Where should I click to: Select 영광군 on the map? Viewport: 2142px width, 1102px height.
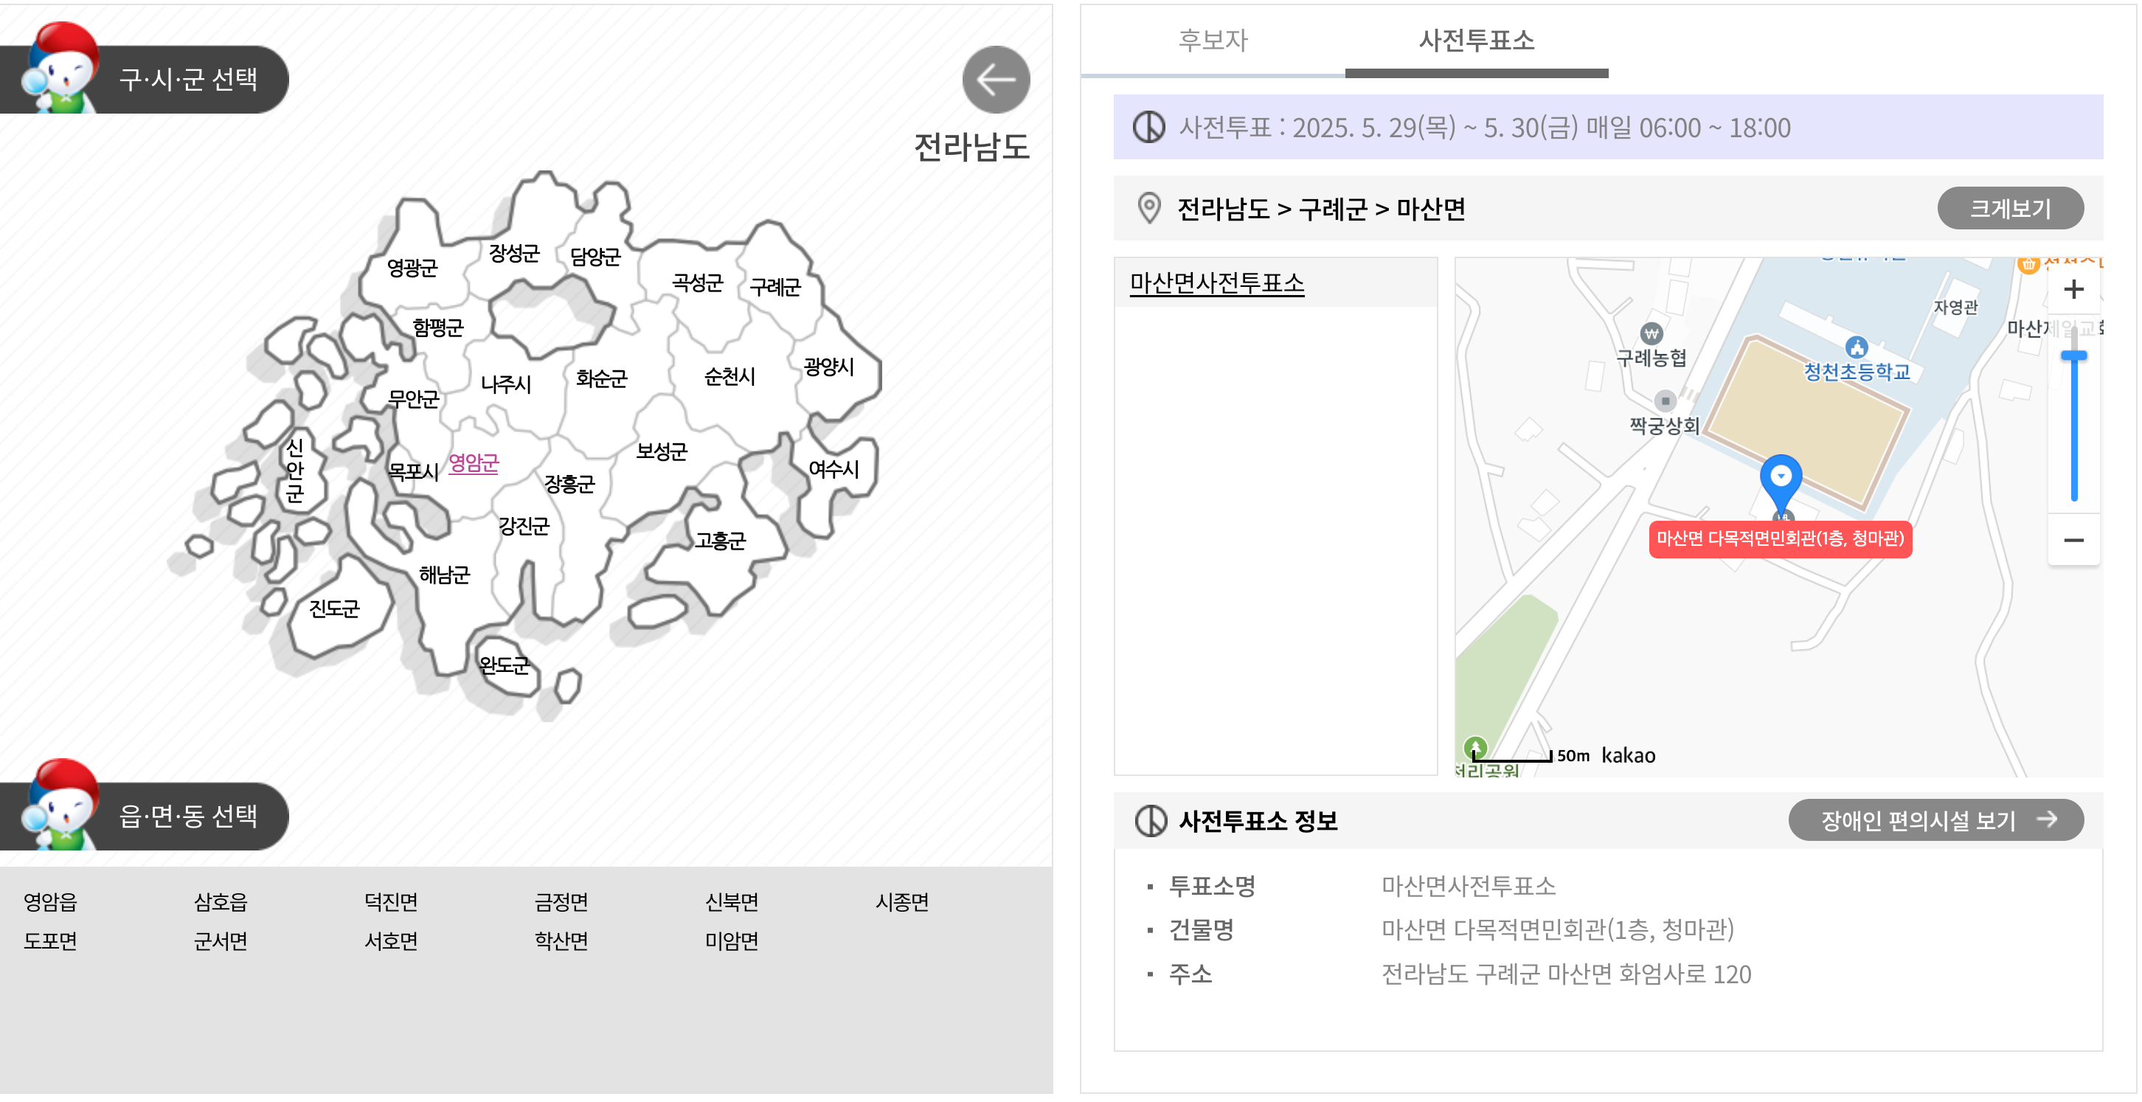[412, 268]
